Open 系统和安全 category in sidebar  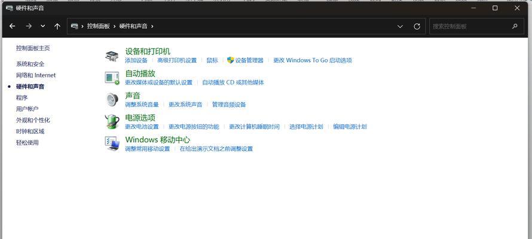(x=30, y=64)
